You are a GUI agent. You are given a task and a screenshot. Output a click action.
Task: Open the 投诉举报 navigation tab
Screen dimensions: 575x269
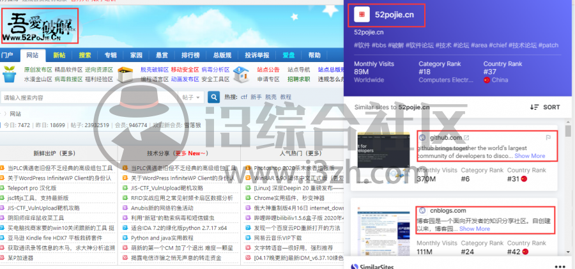257,56
